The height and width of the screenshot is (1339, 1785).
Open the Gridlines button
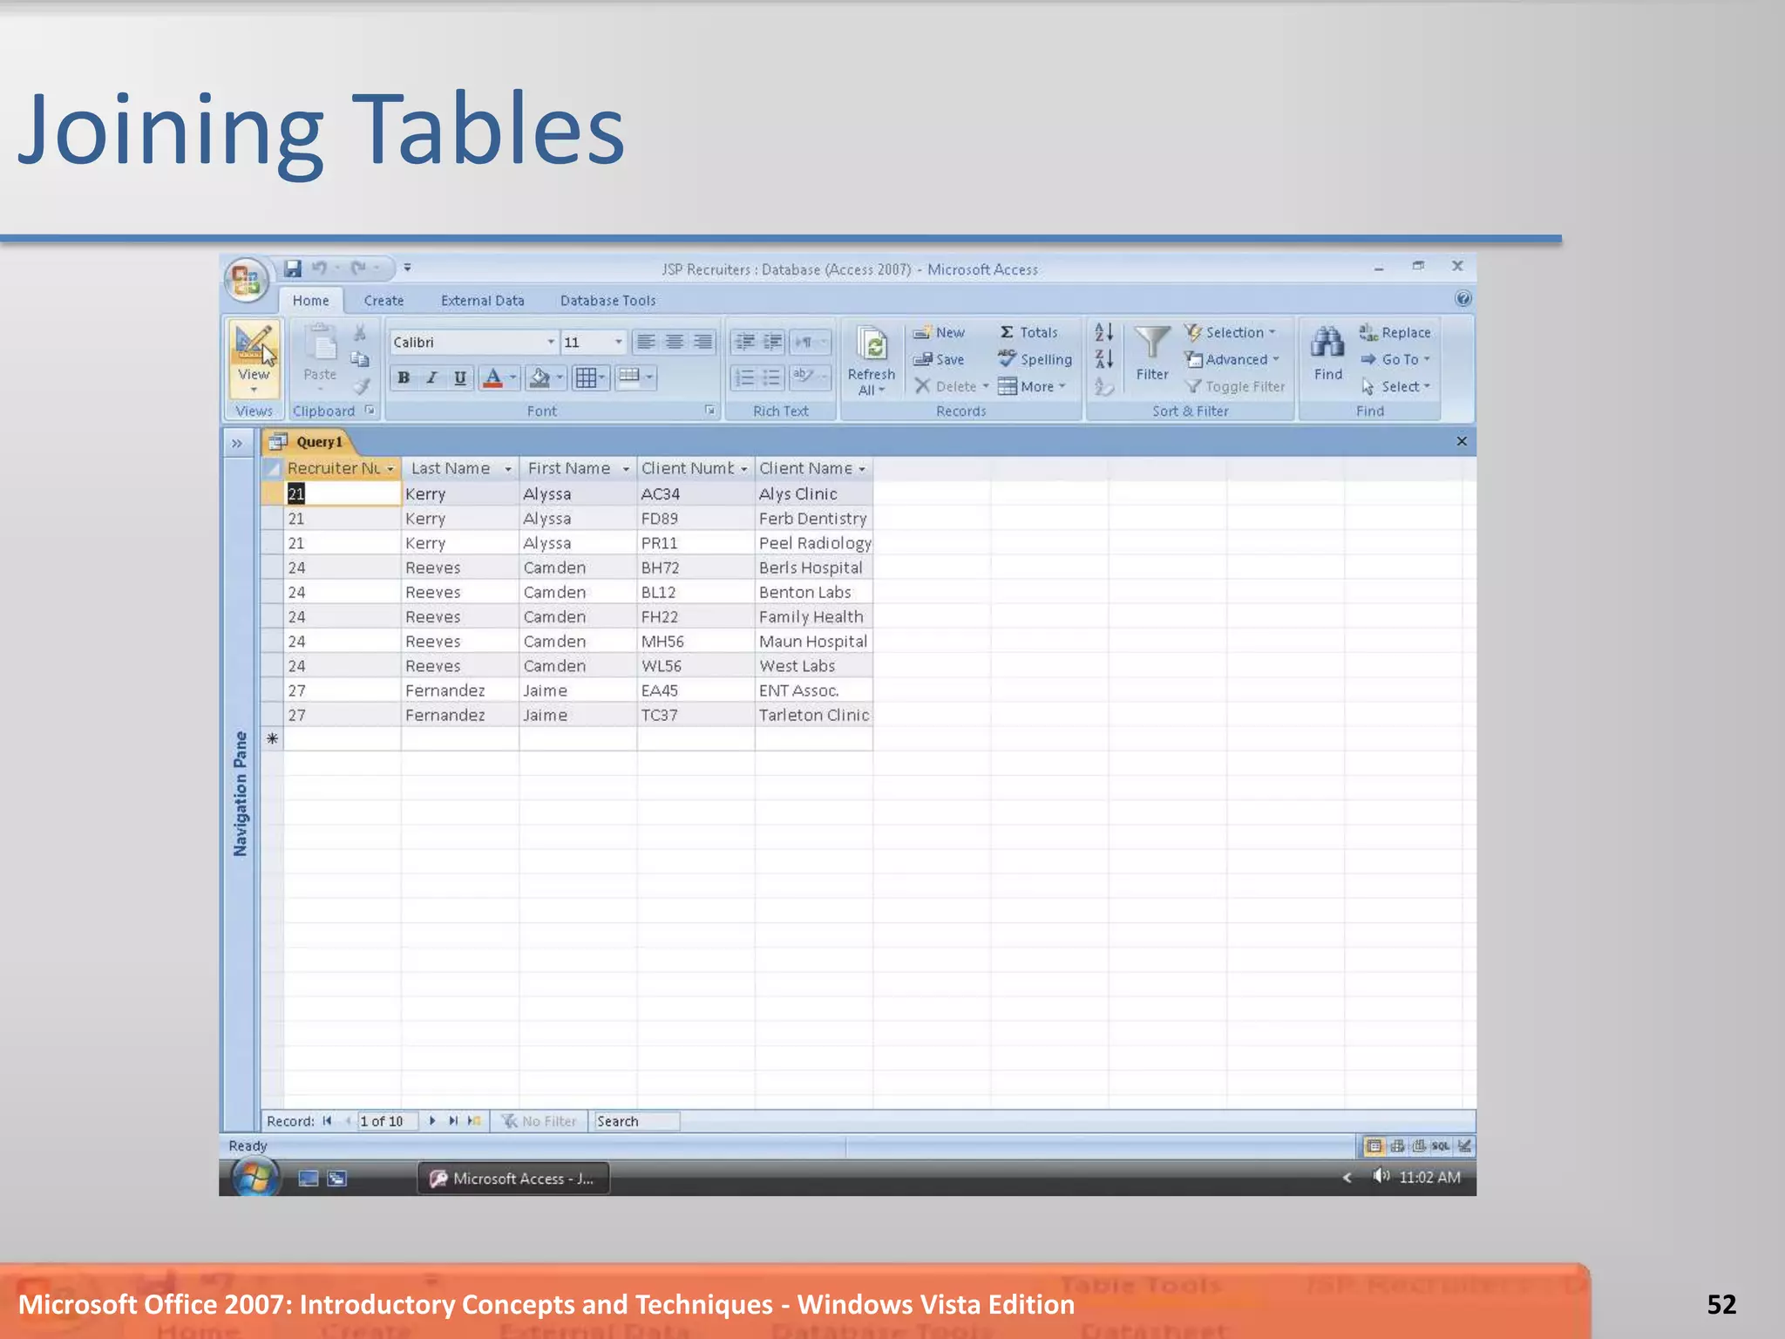point(590,377)
